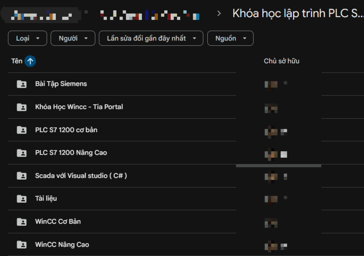Click the folder icon for WinCC Cơ Bản
The width and height of the screenshot is (364, 256).
coord(22,222)
